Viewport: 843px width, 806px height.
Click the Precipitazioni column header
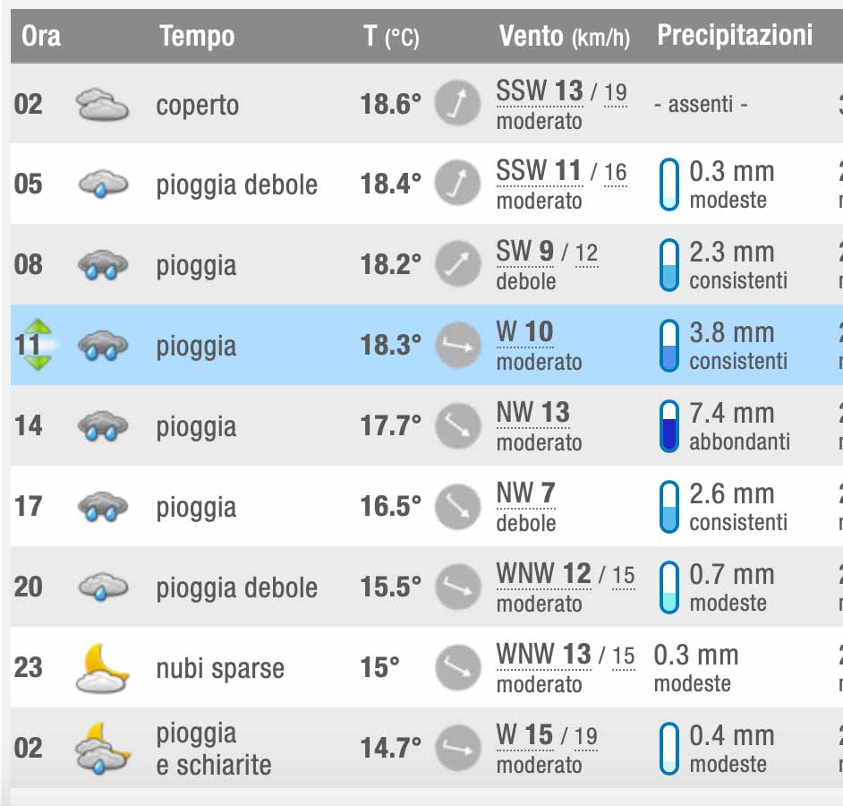735,36
